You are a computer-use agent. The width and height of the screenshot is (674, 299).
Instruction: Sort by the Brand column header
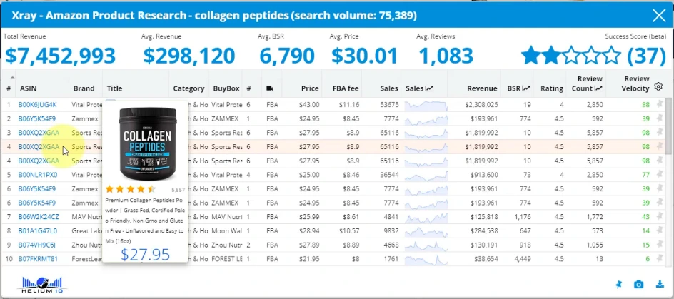click(84, 88)
